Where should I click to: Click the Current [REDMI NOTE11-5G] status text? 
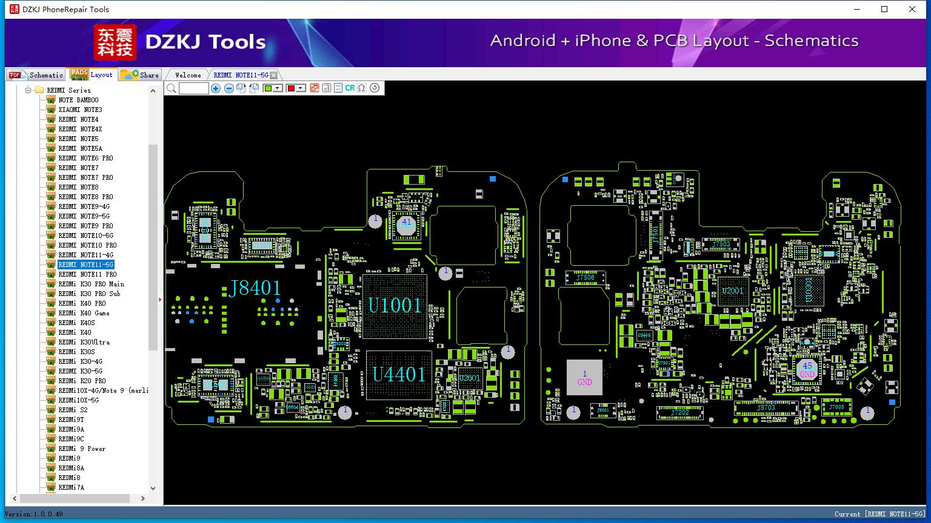[879, 514]
